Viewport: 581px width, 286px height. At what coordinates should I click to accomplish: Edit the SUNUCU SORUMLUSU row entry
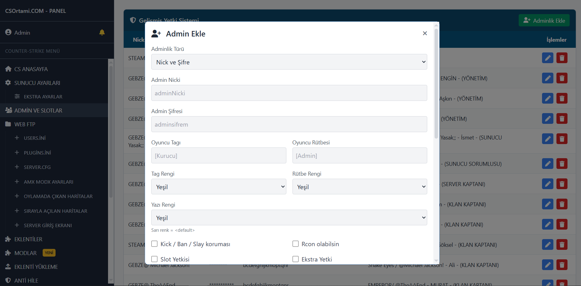click(x=547, y=164)
